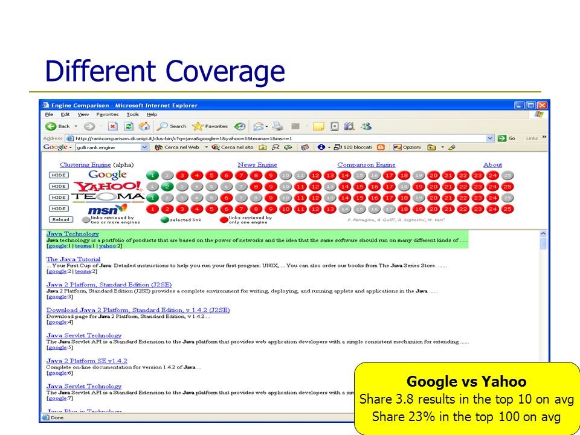This screenshot has height=435, width=580.
Task: Hide the Google results row
Action: [x=59, y=175]
